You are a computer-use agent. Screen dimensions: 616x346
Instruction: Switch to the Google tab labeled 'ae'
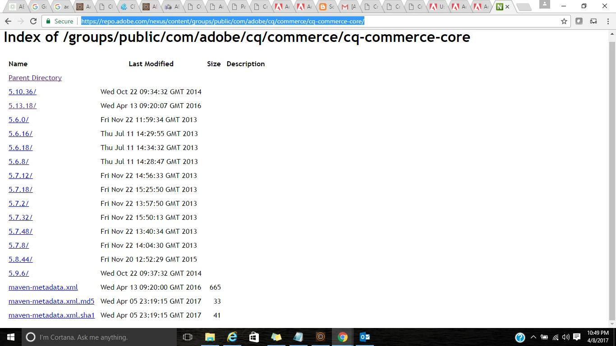(61, 7)
